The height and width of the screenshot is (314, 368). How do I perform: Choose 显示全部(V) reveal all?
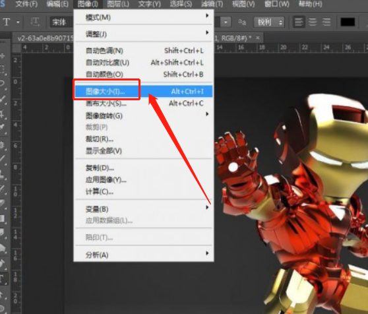[x=143, y=150]
